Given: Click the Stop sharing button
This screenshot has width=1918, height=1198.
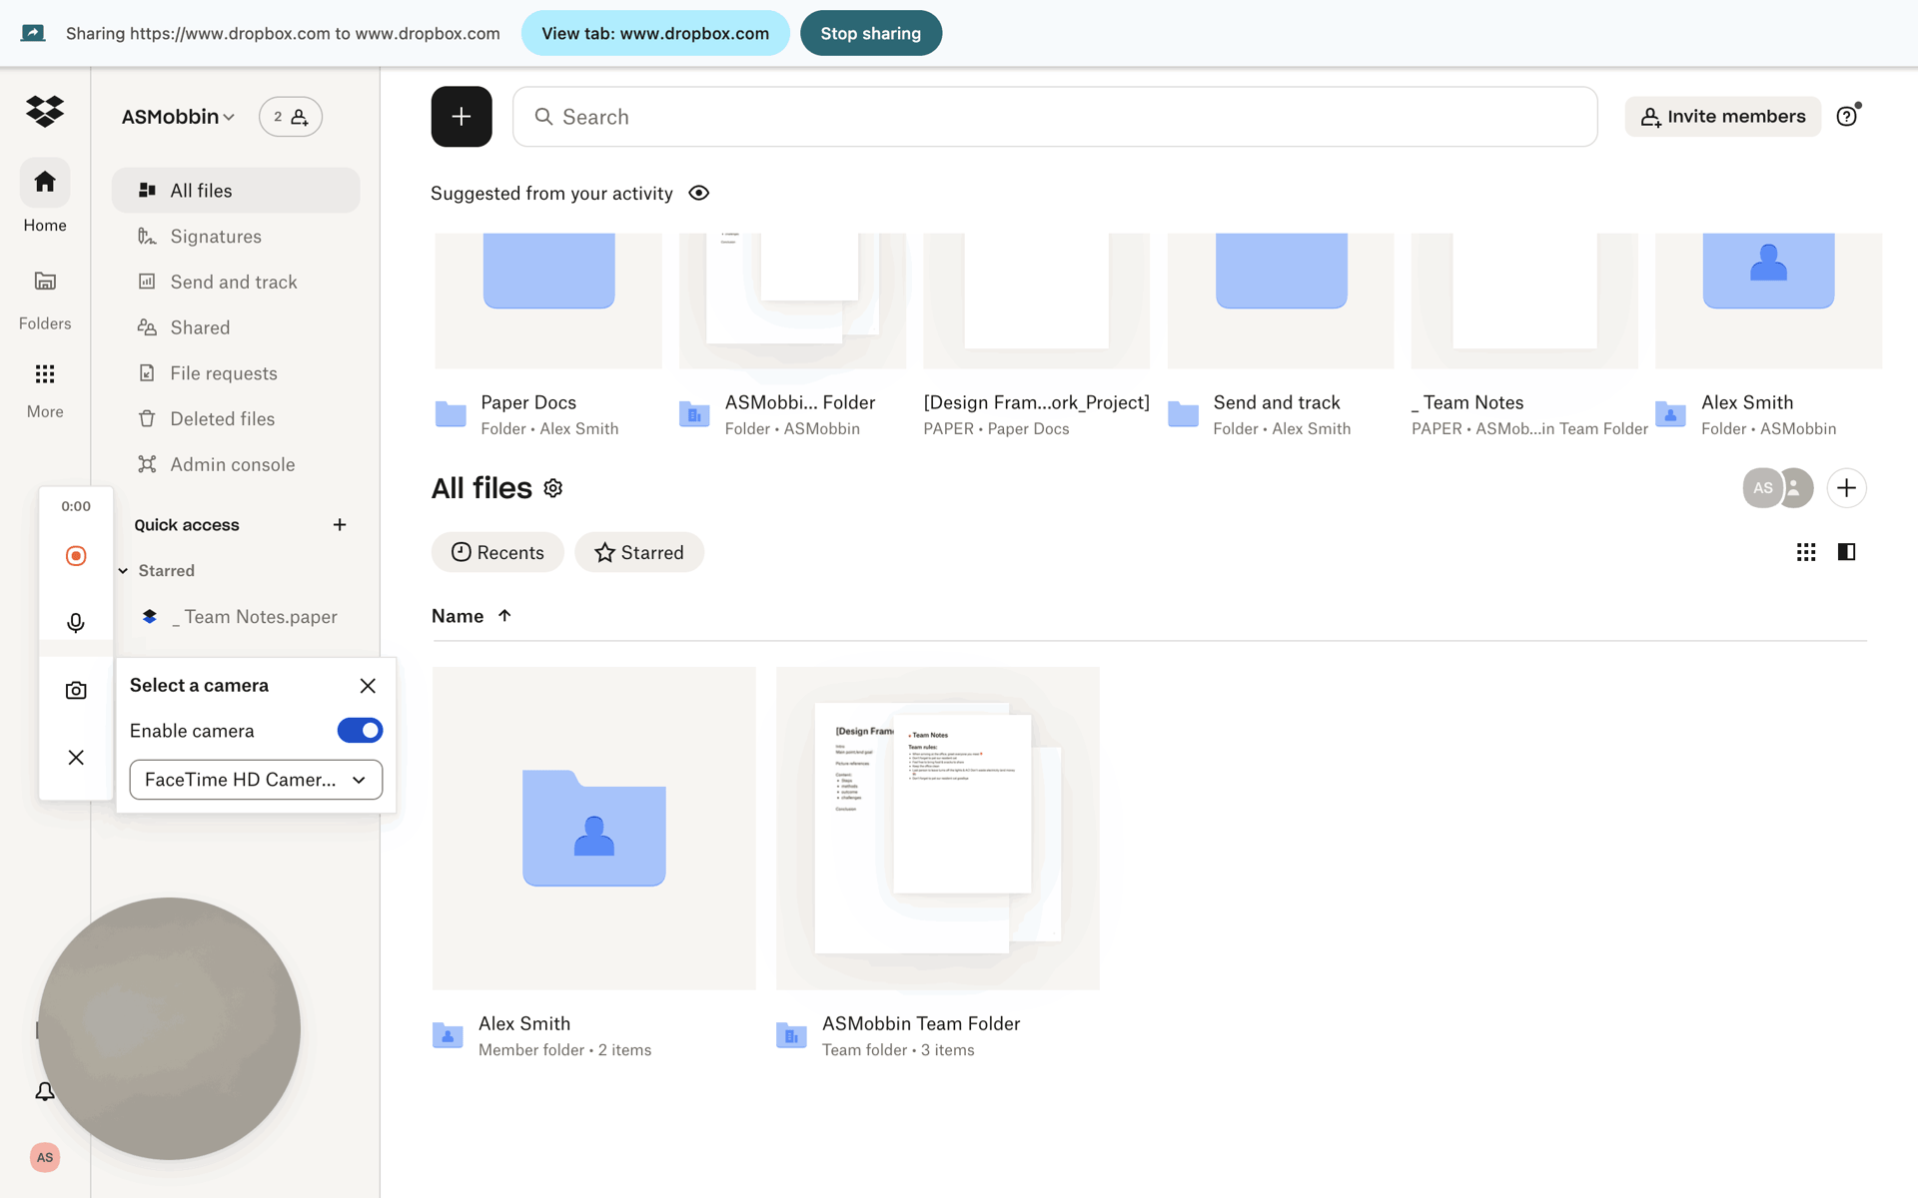Looking at the screenshot, I should point(871,33).
